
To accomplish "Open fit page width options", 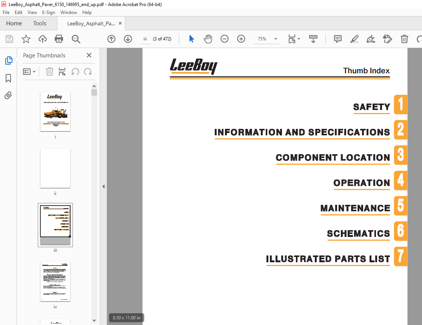I will click(294, 39).
